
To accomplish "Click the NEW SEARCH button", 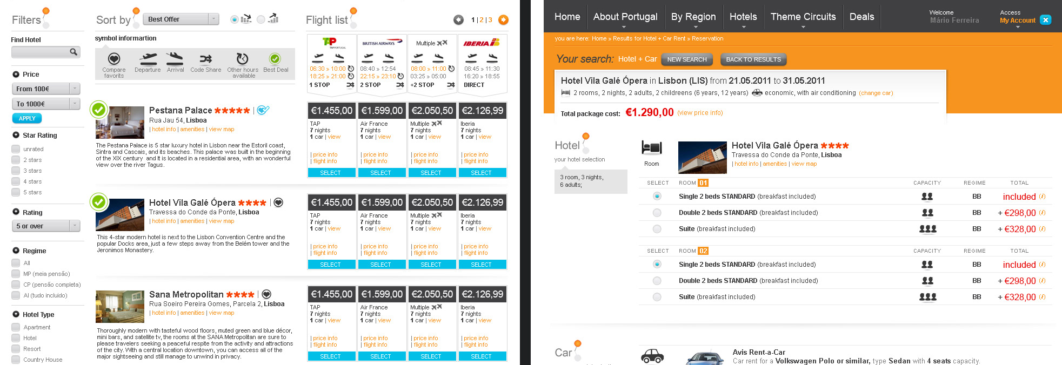I will pyautogui.click(x=686, y=59).
